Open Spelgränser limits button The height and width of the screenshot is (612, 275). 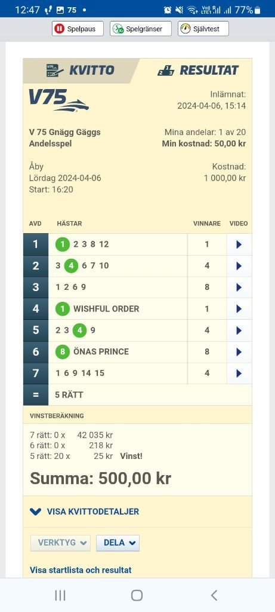(x=141, y=29)
